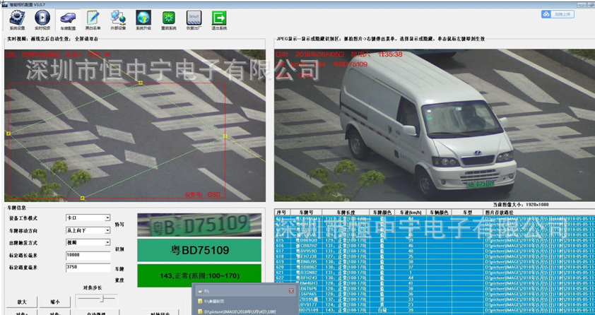This screenshot has height=315, width=595.
Task: Click captured JPEG image of white van
Action: pyautogui.click(x=435, y=126)
